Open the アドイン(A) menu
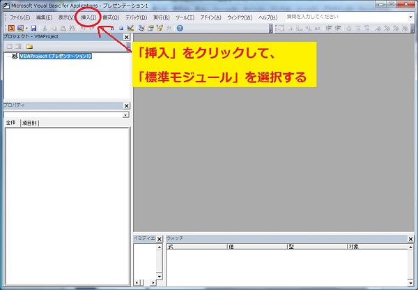The height and width of the screenshot is (290, 418). point(210,17)
